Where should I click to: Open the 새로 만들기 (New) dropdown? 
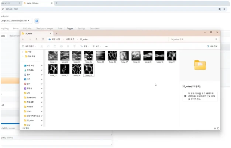click(29, 46)
